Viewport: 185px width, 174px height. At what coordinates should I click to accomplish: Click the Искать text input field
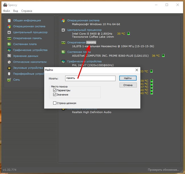[x=90, y=78]
